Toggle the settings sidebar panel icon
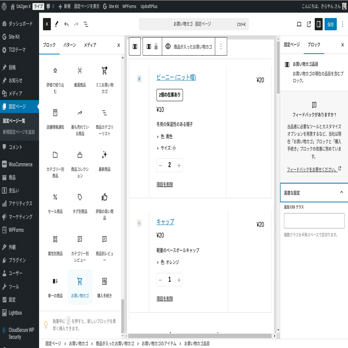Screen dimensions: 348x348 point(319,24)
